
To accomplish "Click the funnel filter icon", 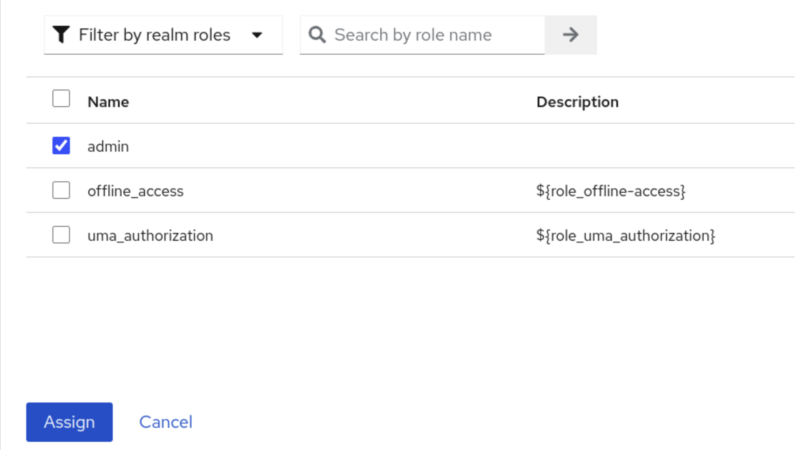I will [61, 35].
